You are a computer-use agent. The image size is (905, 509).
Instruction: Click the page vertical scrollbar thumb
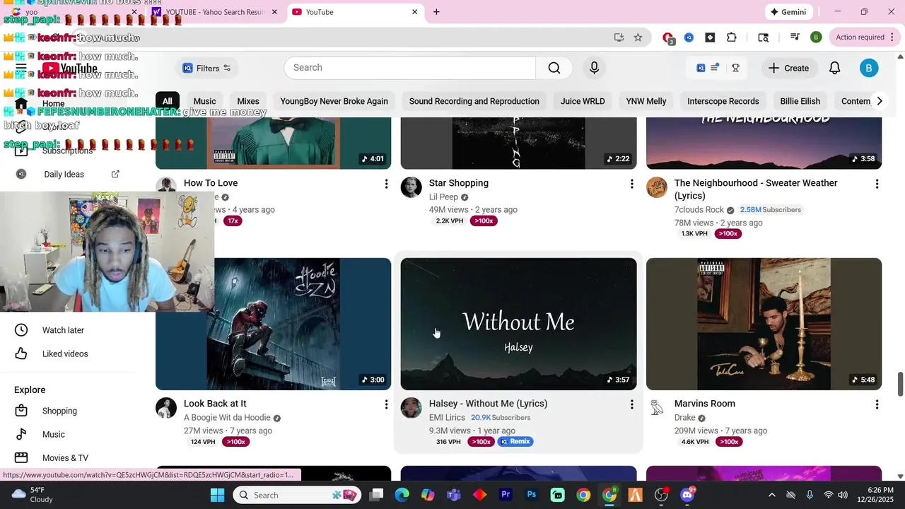tap(900, 384)
